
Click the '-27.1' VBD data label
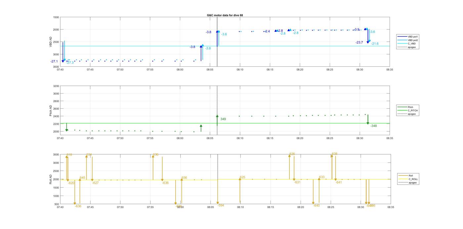(54, 61)
